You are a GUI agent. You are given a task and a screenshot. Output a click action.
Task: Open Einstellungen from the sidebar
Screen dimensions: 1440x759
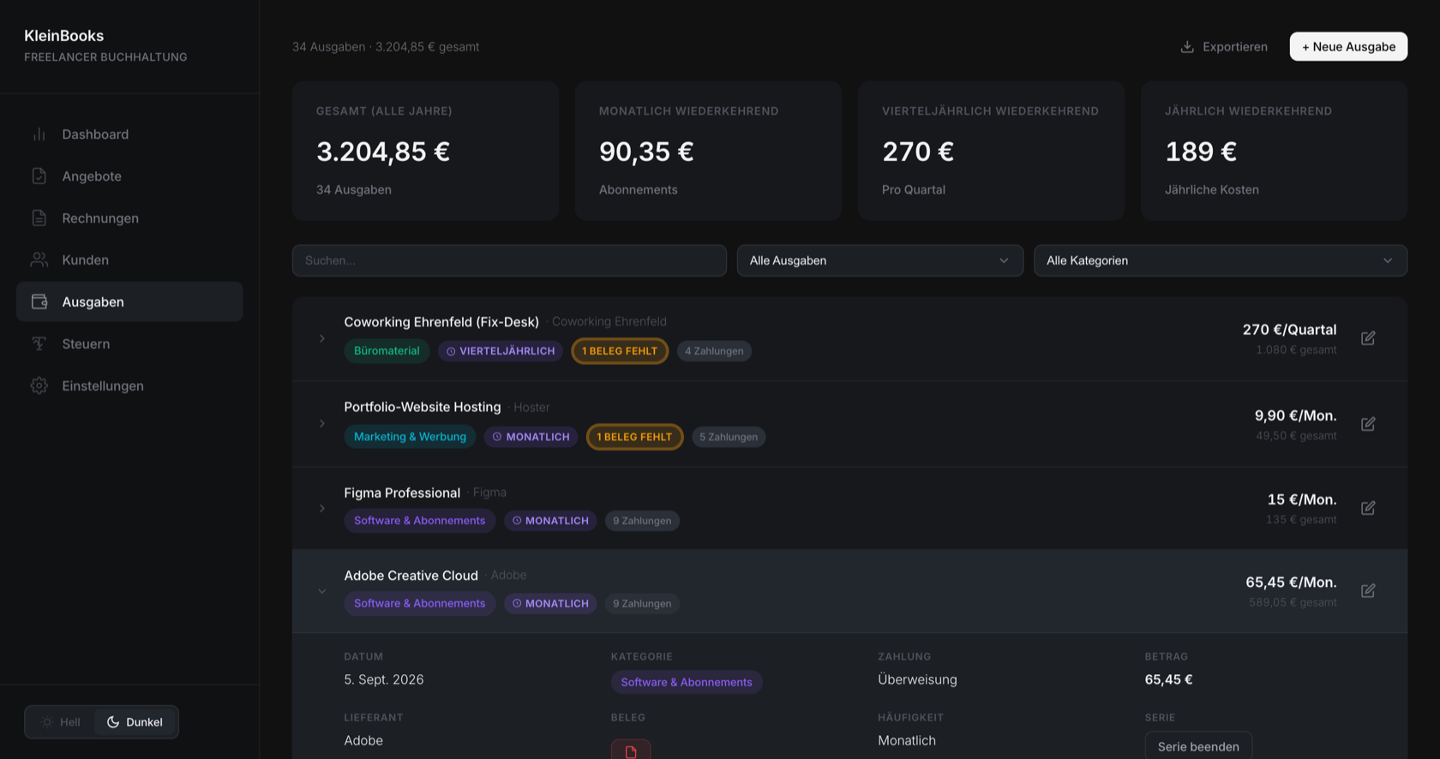129,385
